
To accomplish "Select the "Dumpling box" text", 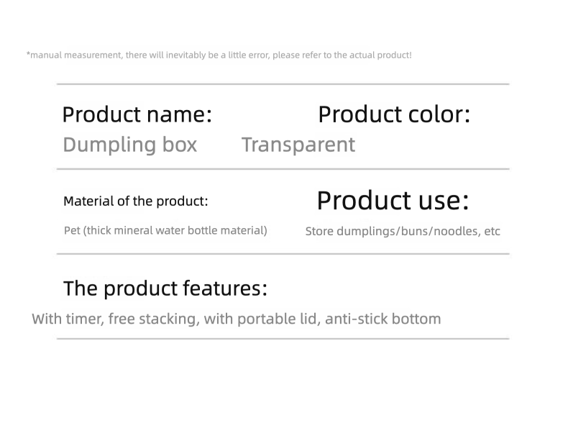I will pyautogui.click(x=129, y=145).
